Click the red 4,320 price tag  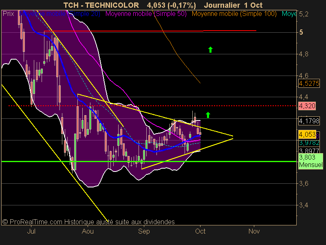(307, 106)
